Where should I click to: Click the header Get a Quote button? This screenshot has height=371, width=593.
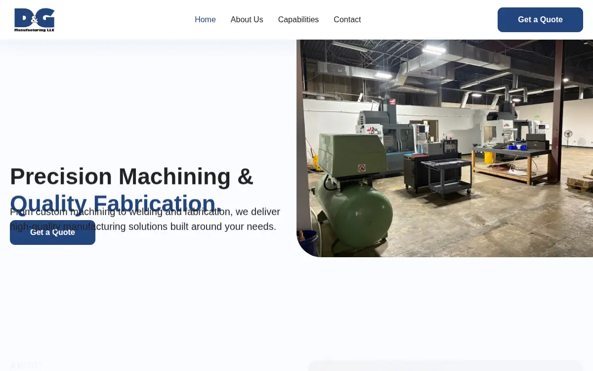tap(540, 20)
